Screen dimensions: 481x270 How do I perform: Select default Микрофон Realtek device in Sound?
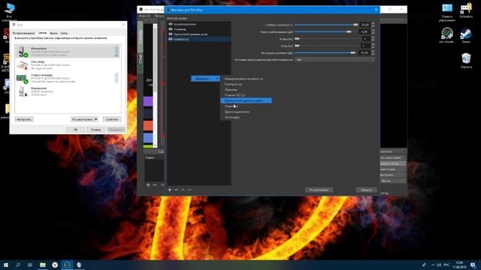pos(68,52)
